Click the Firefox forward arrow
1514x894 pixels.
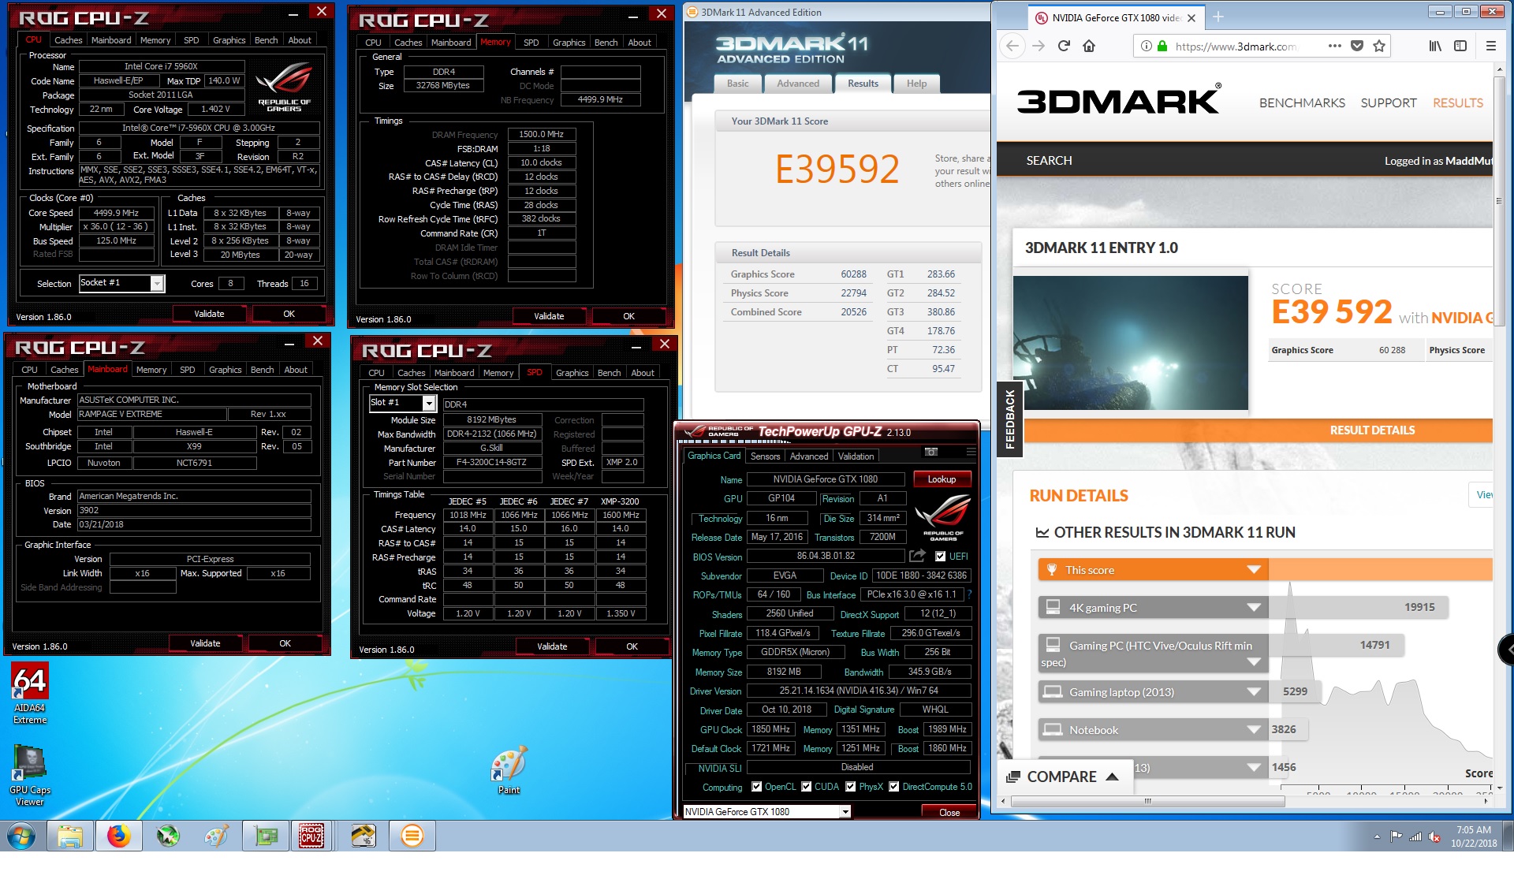[1039, 46]
